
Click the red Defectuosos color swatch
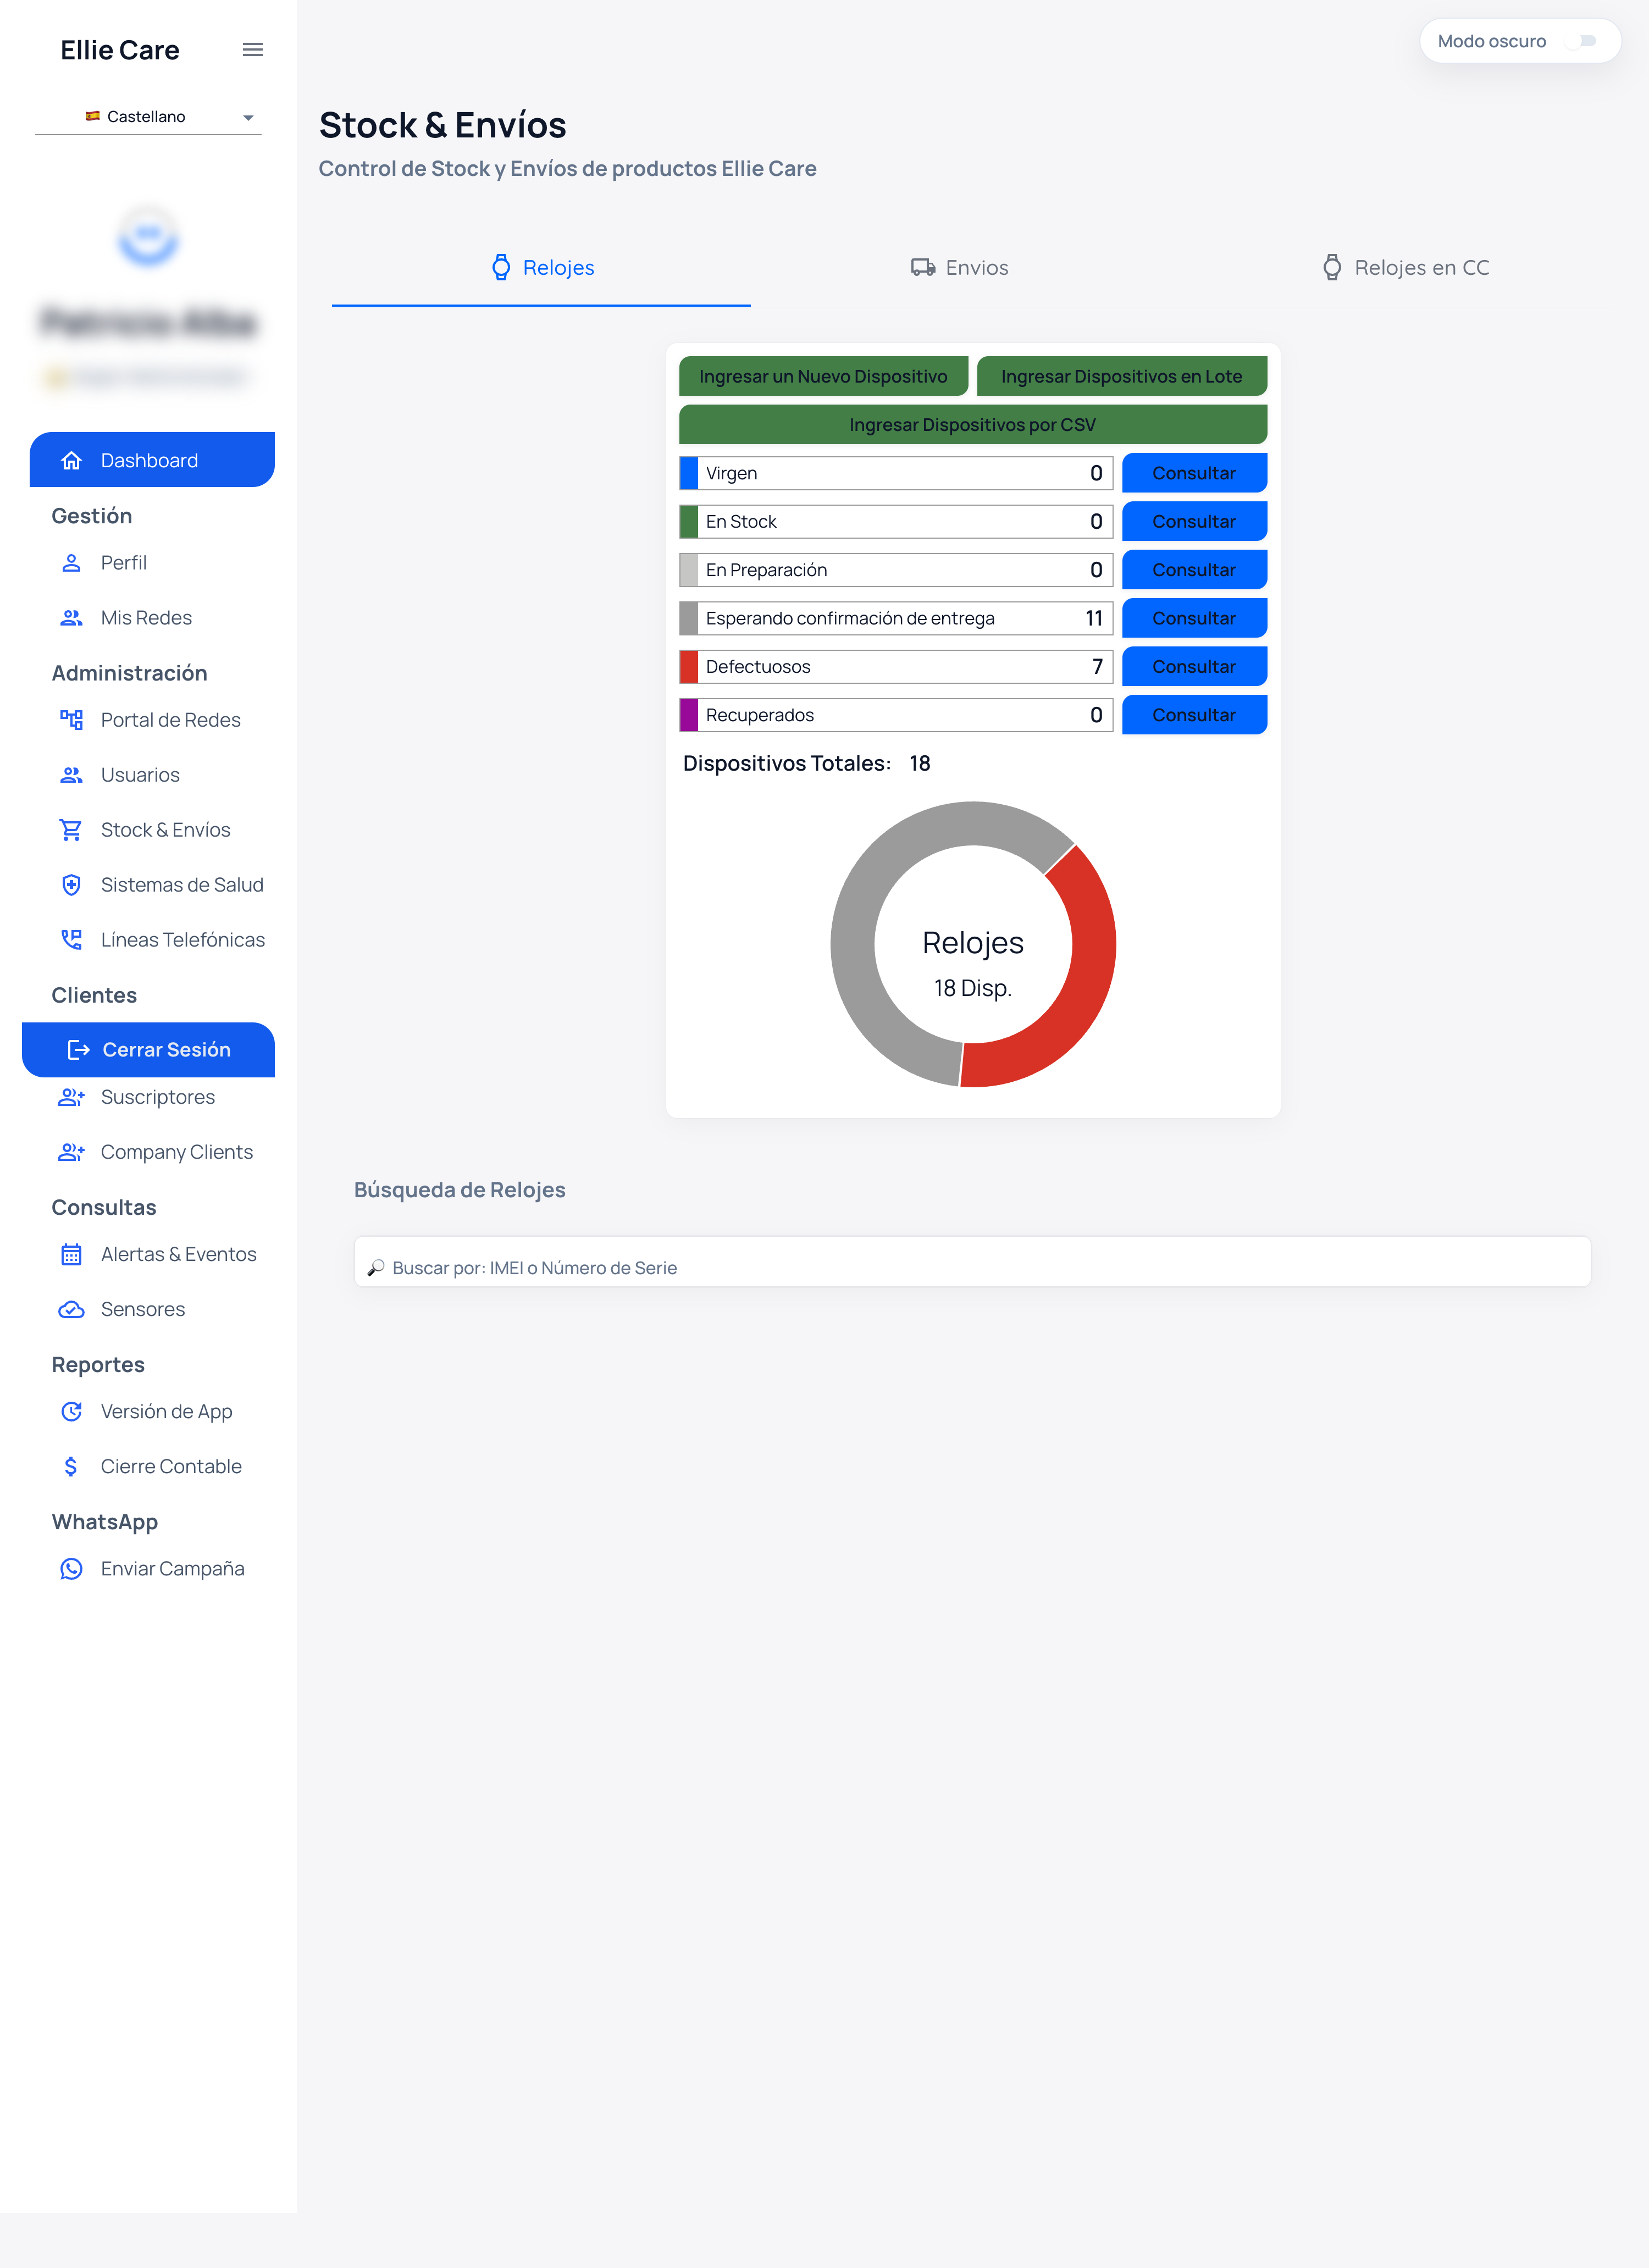(x=689, y=666)
